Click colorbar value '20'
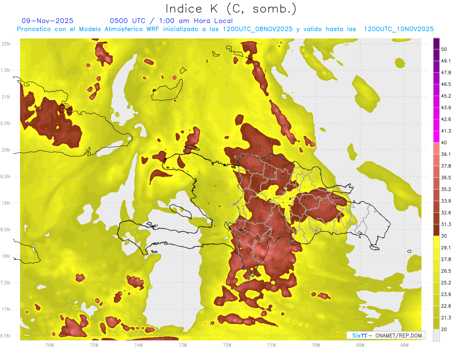This screenshot has height=350, width=454. [x=444, y=329]
